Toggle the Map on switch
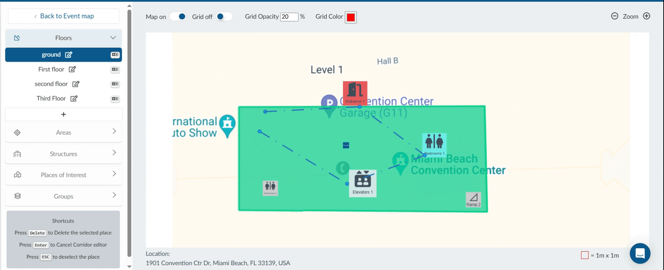The image size is (664, 270). [x=178, y=17]
